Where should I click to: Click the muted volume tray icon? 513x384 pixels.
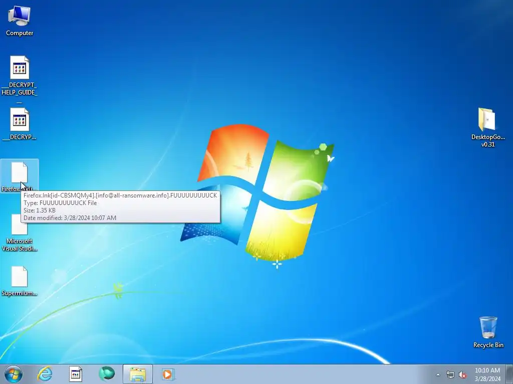462,374
